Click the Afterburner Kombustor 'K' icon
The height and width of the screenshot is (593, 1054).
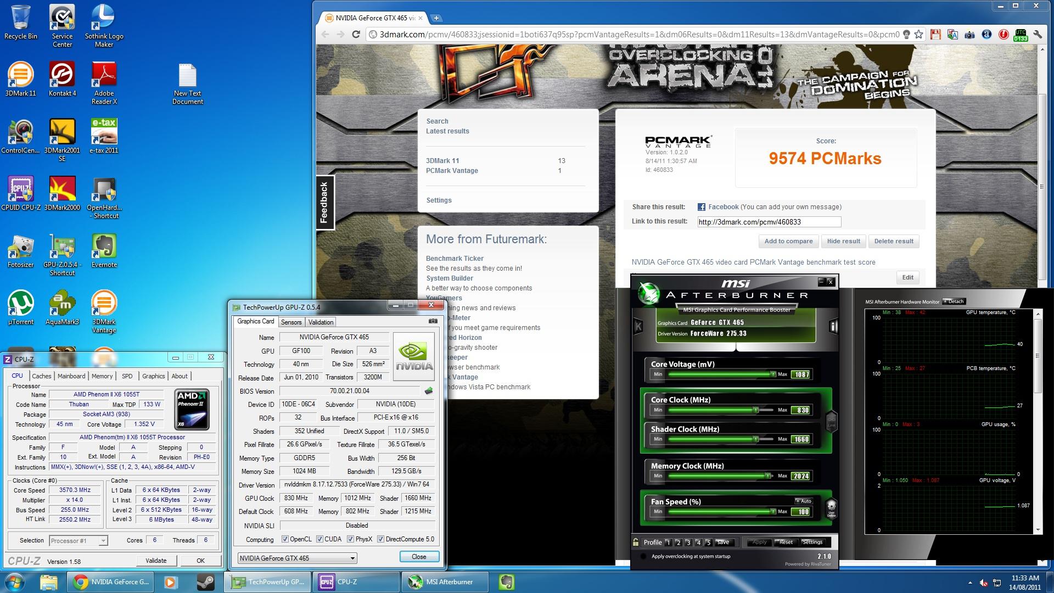pos(638,326)
